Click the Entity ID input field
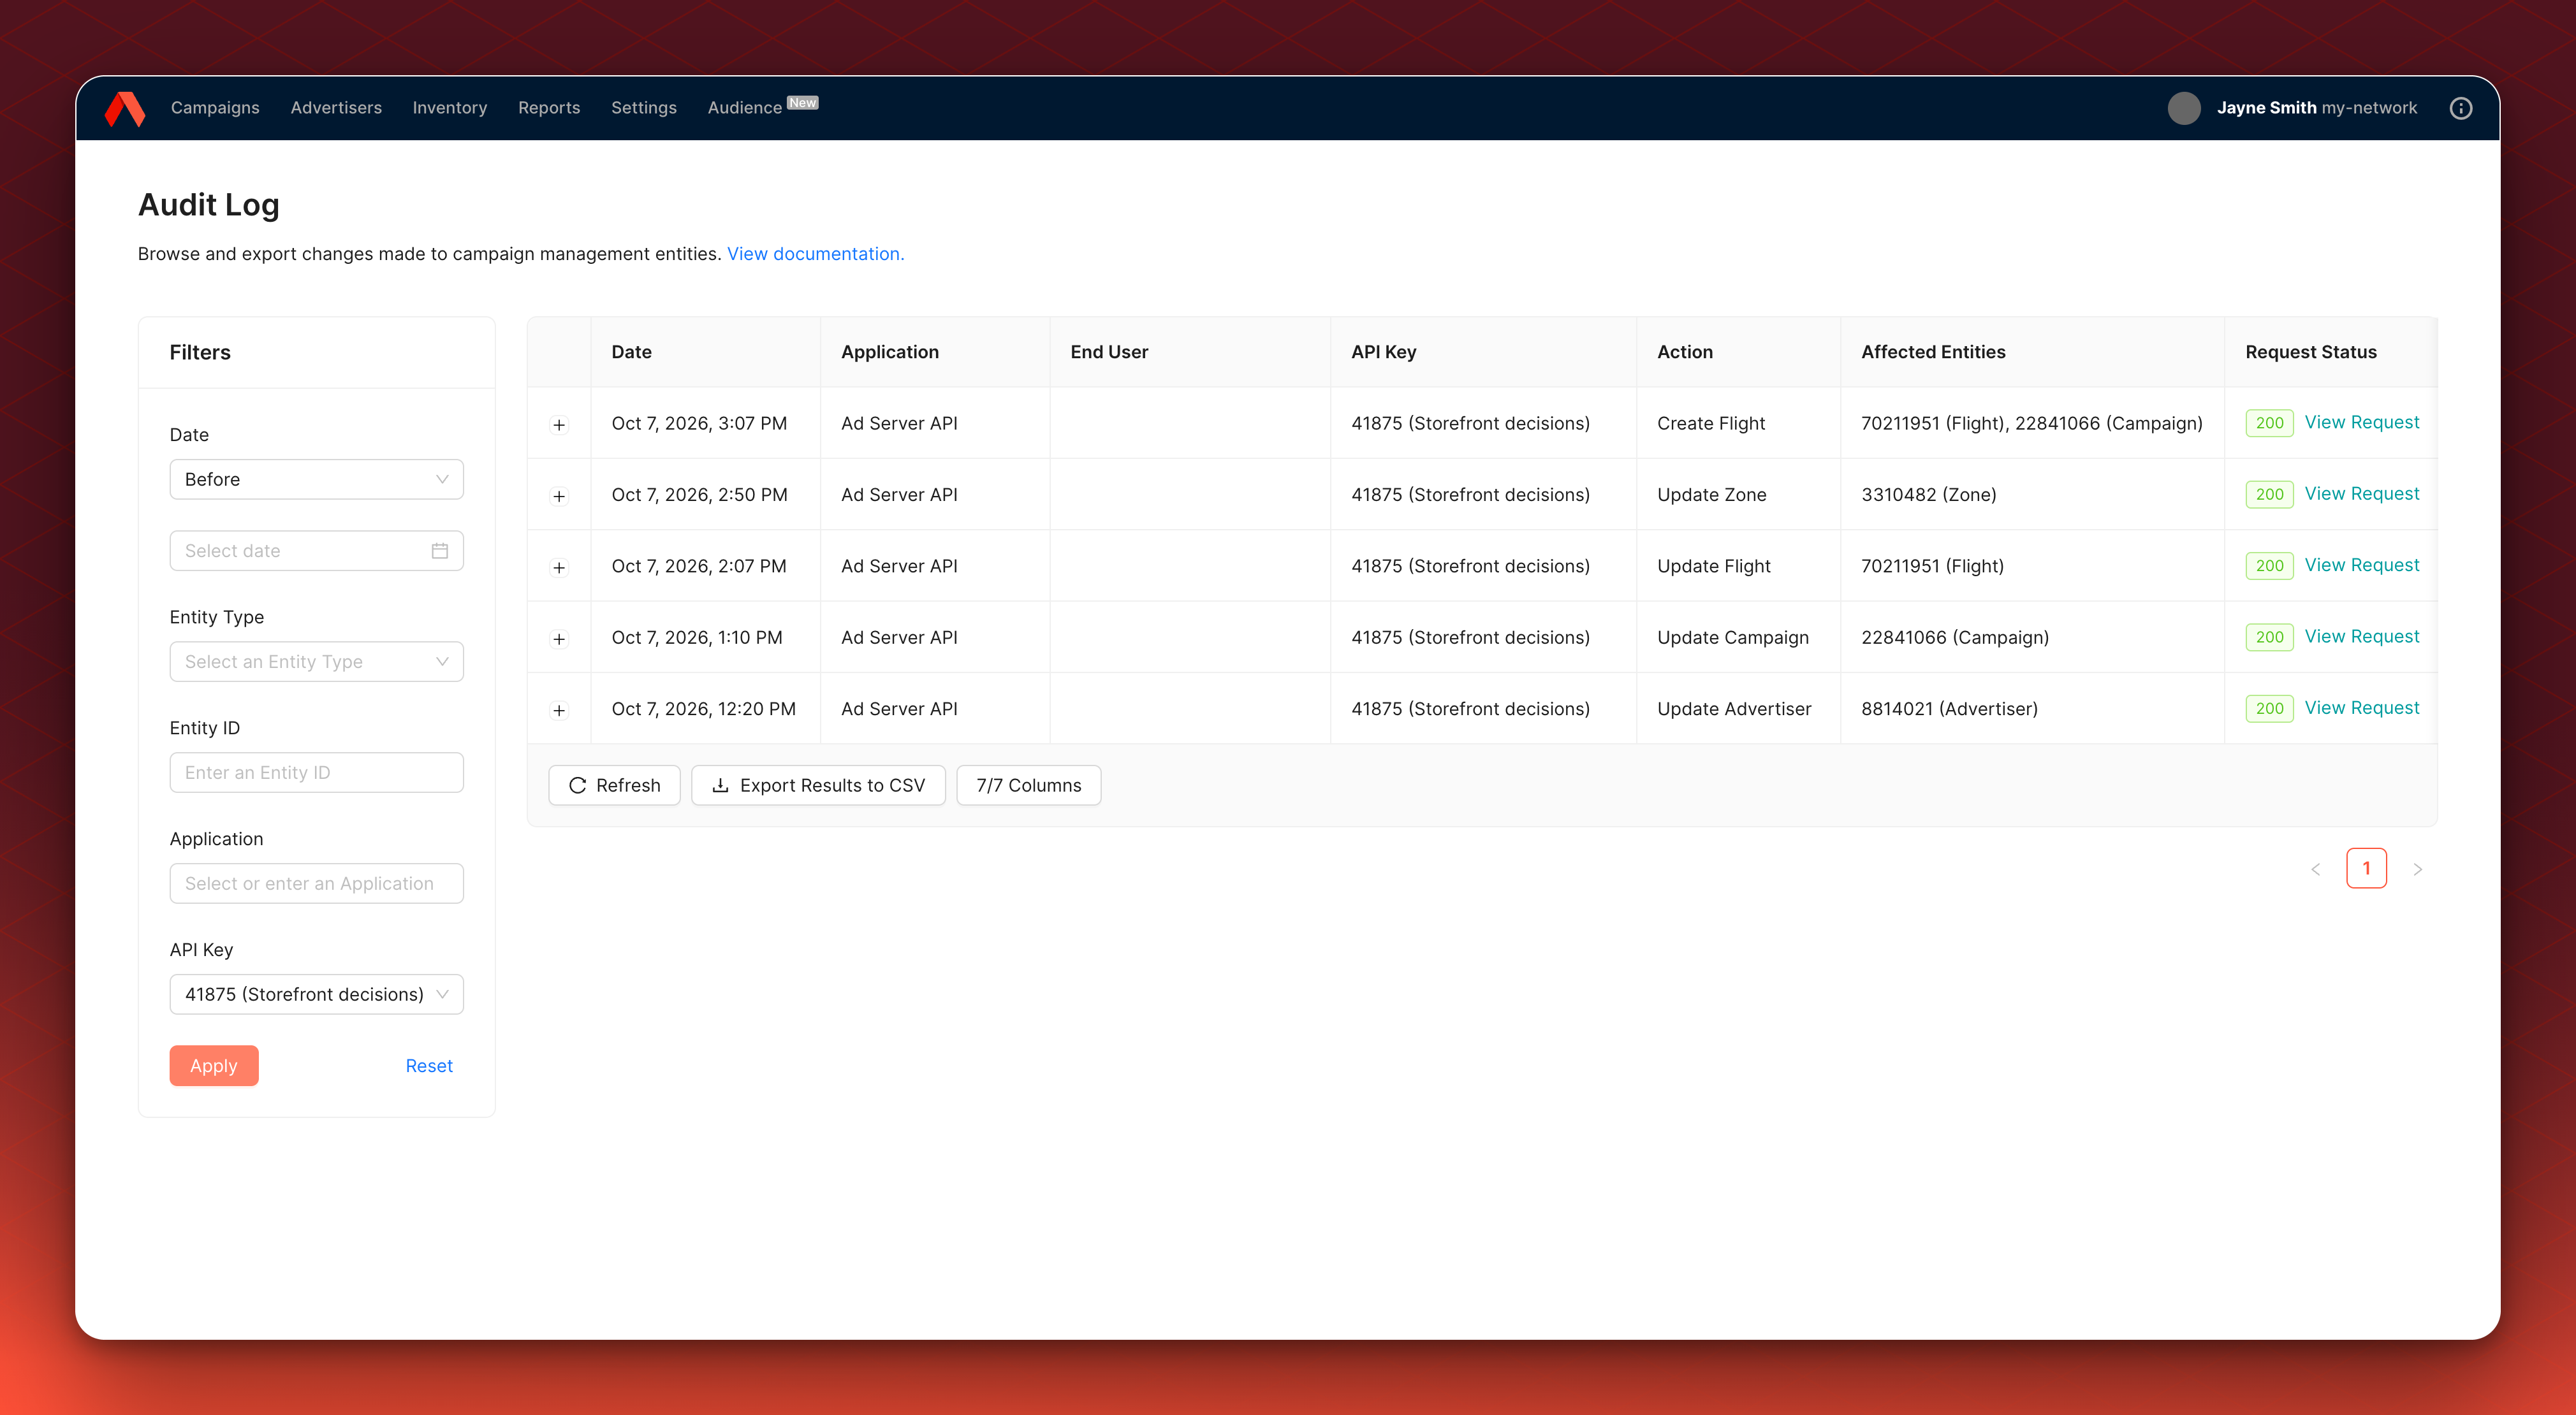 317,773
